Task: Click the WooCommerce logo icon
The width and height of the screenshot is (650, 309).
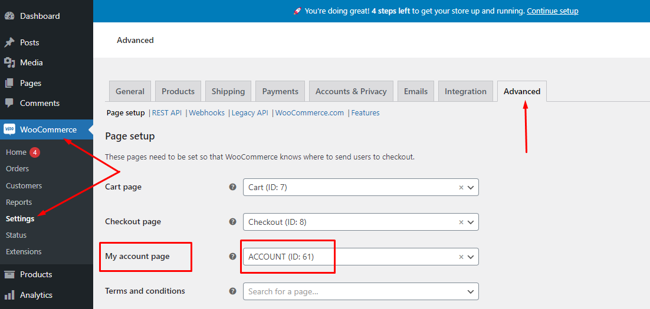Action: click(x=9, y=129)
